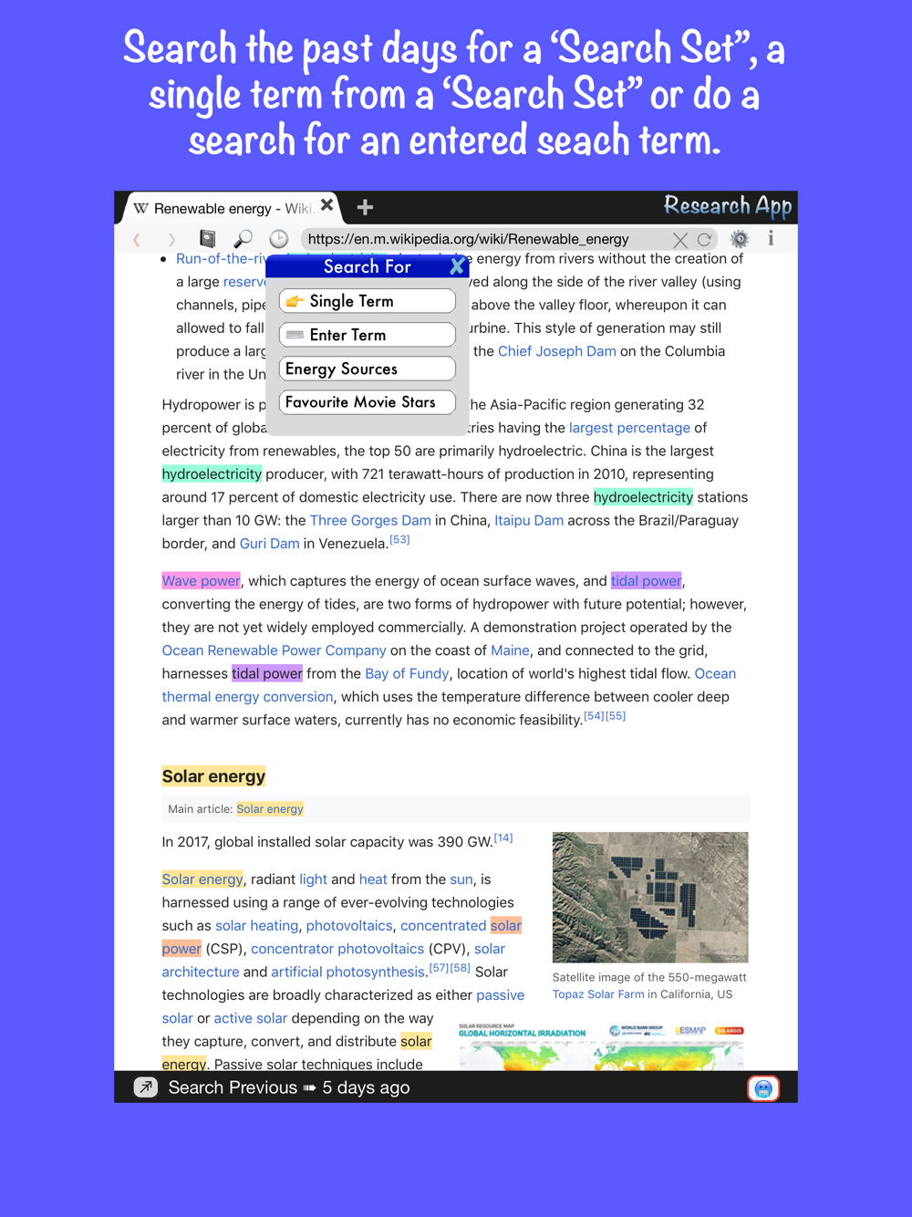Close the Renewable energy tab
The height and width of the screenshot is (1217, 912).
[326, 205]
